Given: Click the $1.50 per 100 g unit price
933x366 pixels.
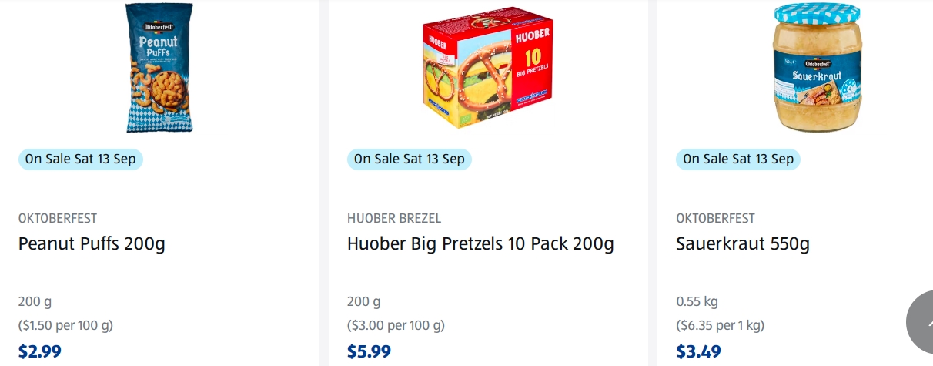Looking at the screenshot, I should click(x=66, y=325).
